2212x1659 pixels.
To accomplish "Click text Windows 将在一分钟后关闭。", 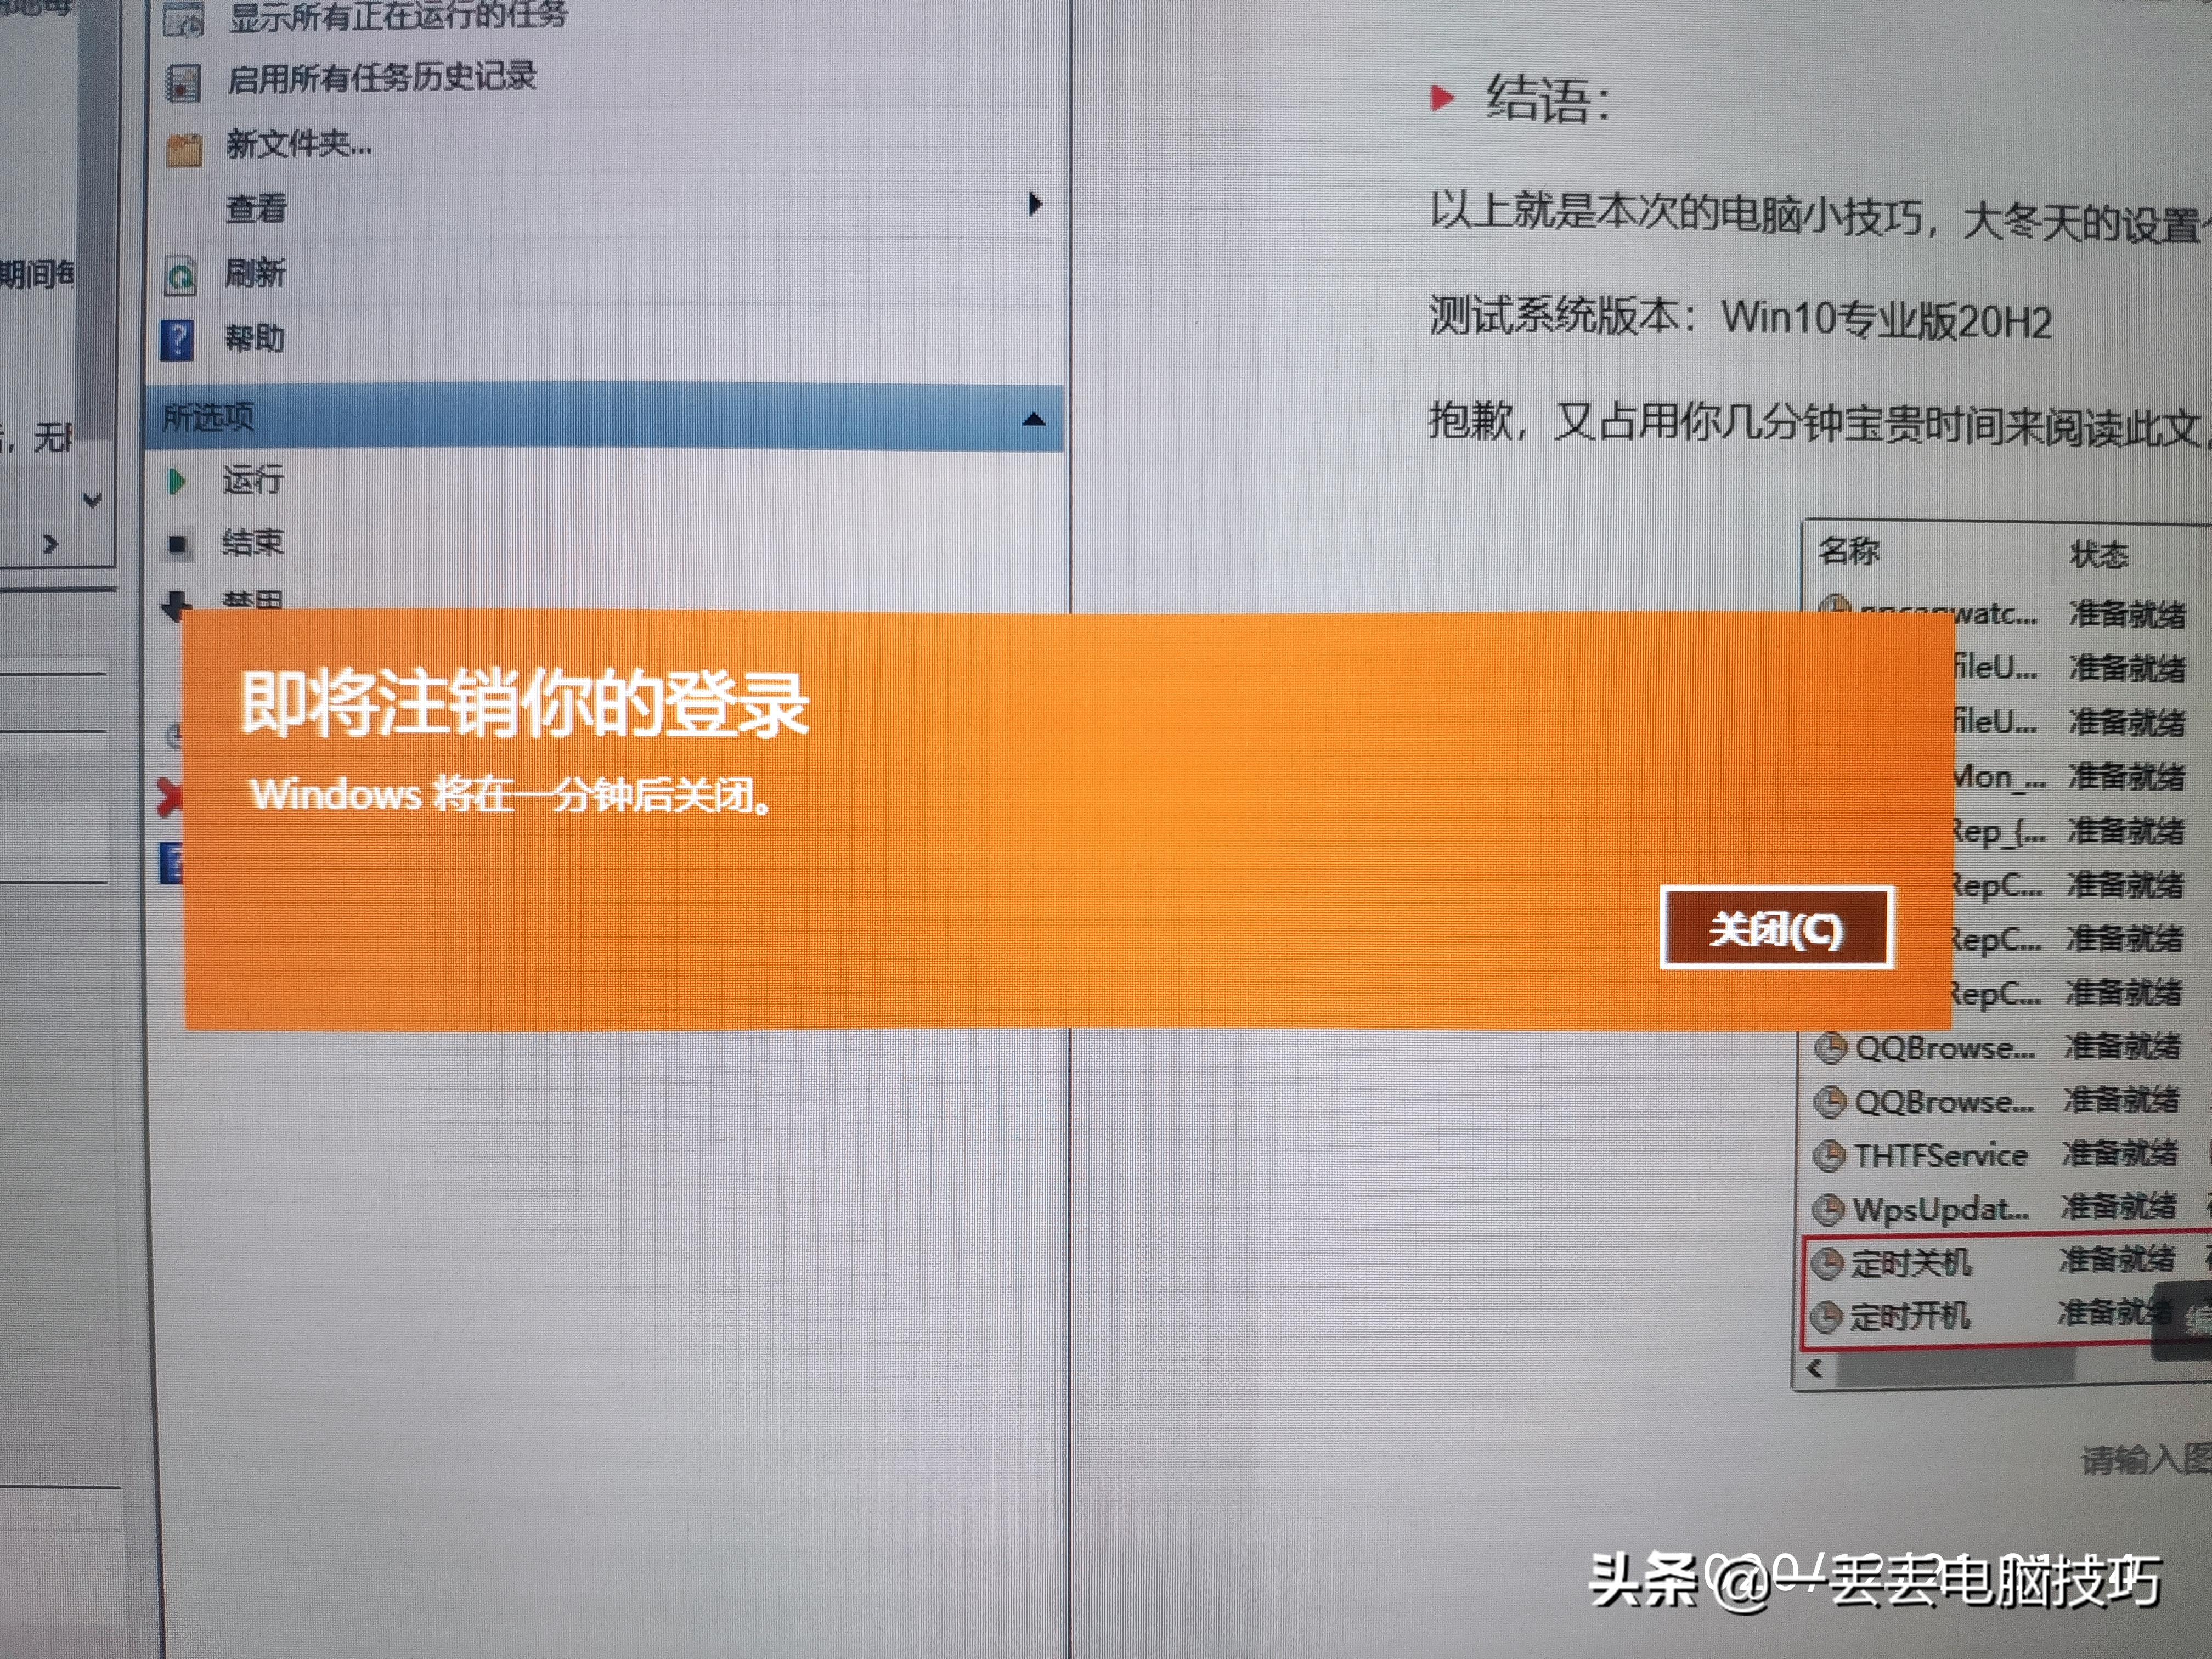I will tap(510, 795).
